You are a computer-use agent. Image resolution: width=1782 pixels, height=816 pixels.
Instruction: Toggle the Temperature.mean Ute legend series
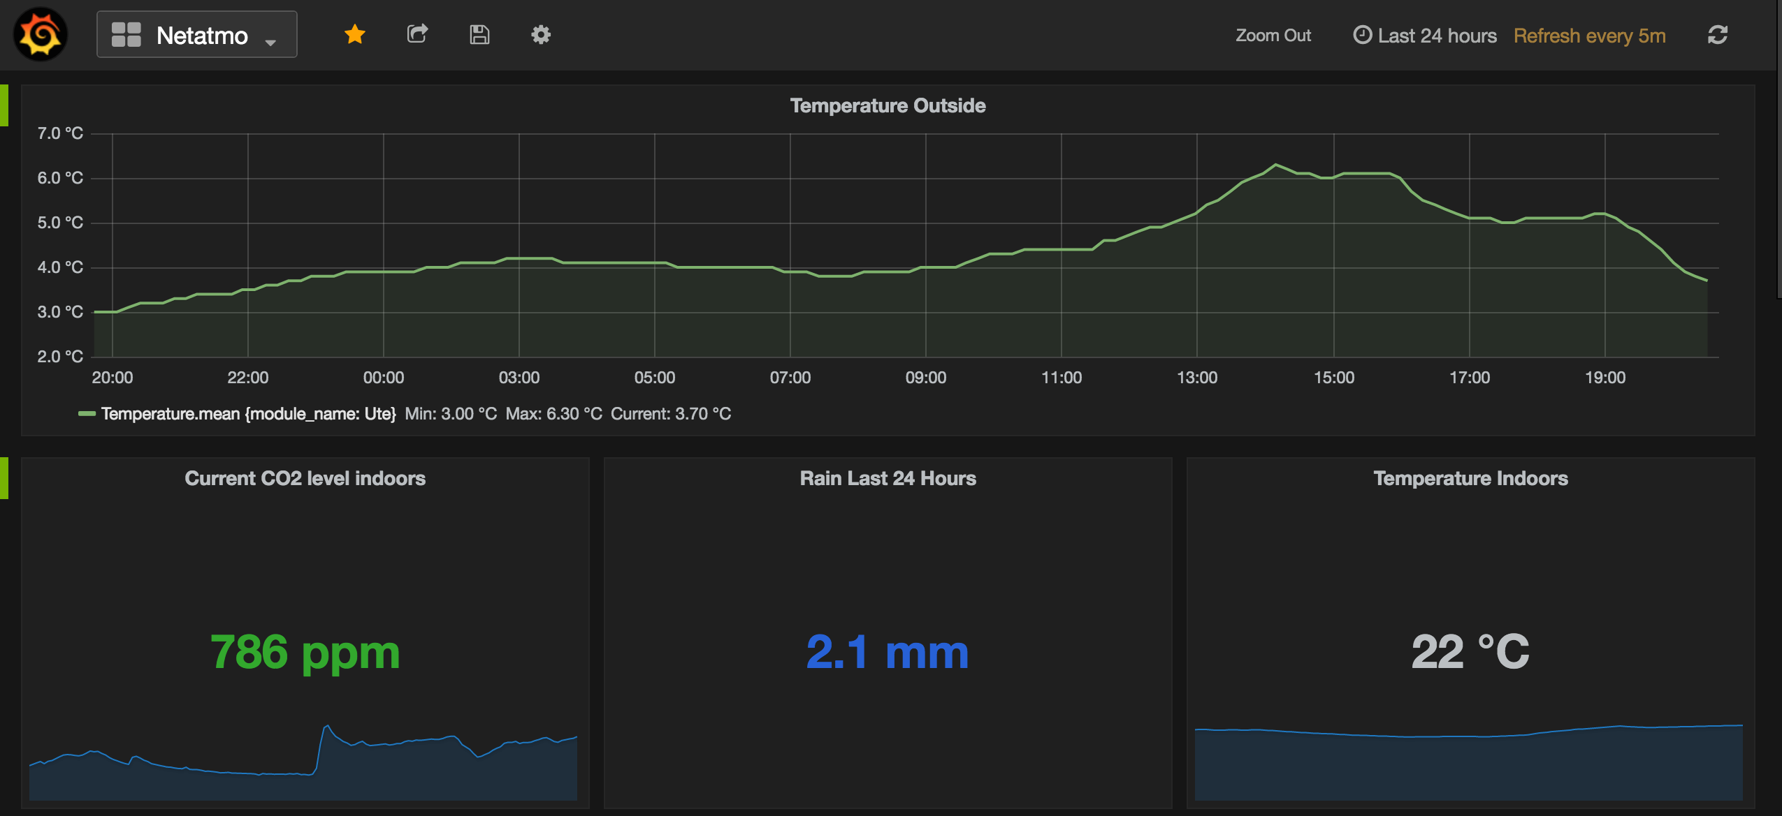point(248,414)
